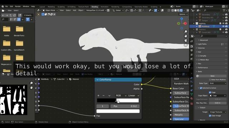
Task: Enable Bake from Multires checkbox
Action: click(x=210, y=80)
